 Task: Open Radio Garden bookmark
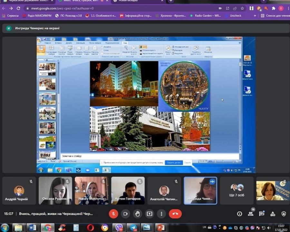click(x=206, y=16)
